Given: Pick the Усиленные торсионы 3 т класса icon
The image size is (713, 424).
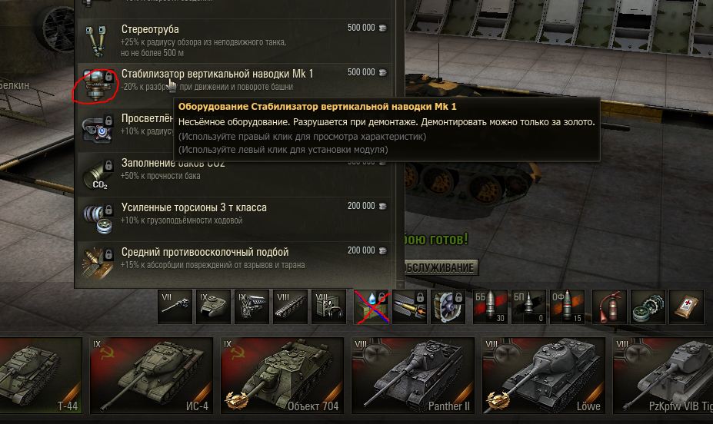Looking at the screenshot, I should (98, 219).
